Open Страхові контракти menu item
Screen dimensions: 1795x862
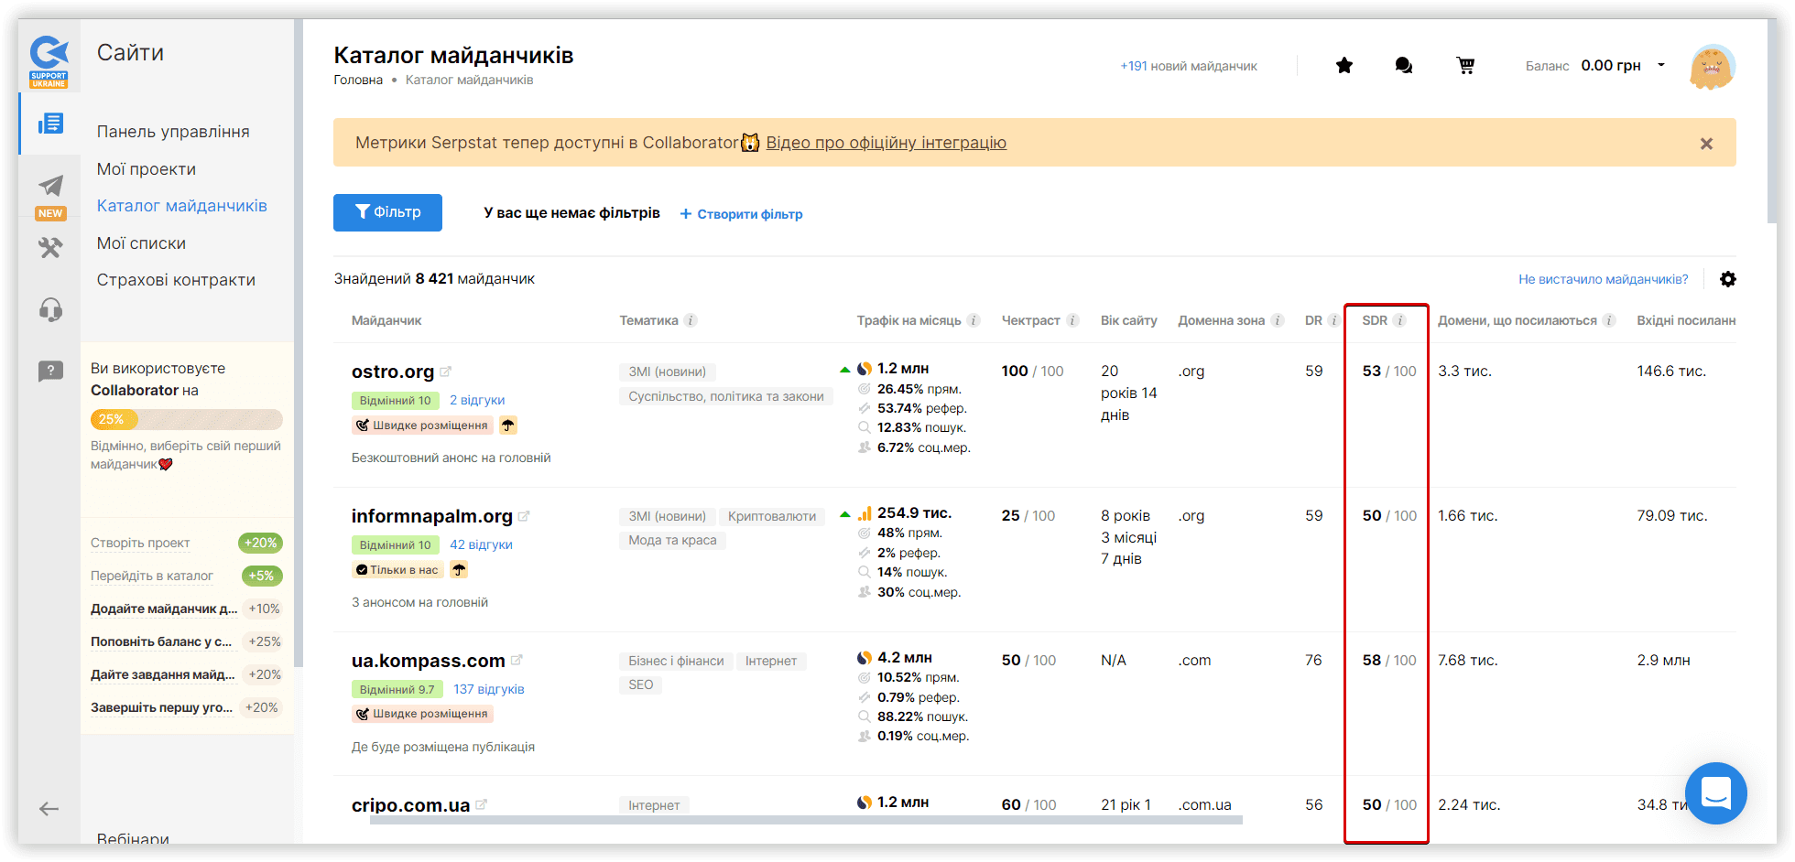pyautogui.click(x=176, y=280)
